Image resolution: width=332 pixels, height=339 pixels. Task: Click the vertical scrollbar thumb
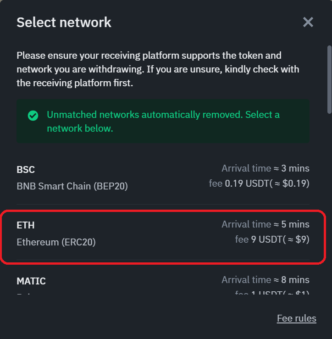point(329,79)
